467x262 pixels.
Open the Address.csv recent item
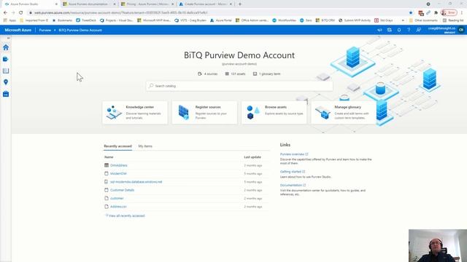coord(118,207)
